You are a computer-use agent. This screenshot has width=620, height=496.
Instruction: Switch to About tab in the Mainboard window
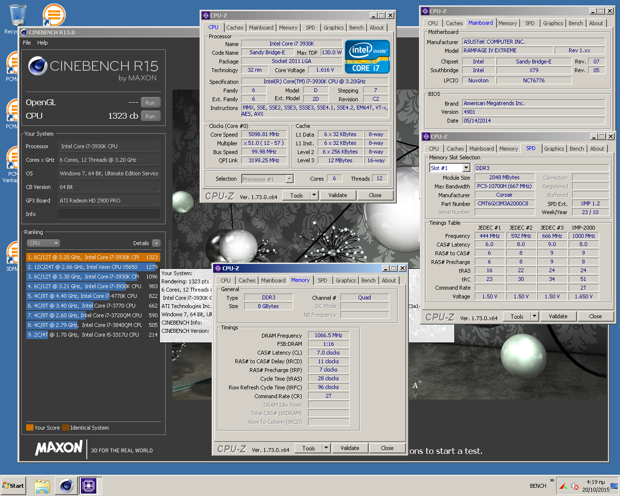point(596,23)
